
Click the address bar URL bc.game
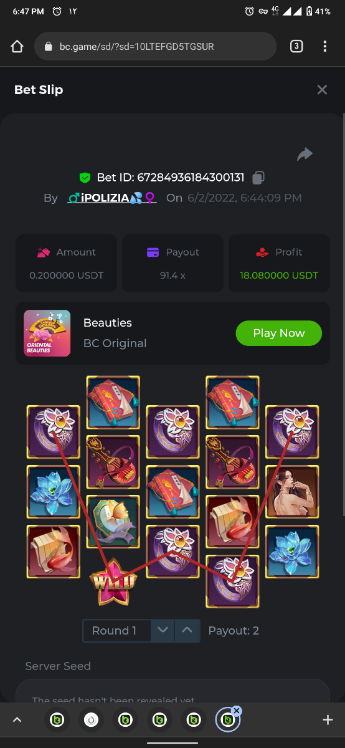[136, 46]
